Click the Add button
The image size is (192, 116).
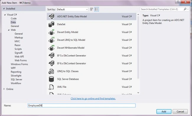(x=164, y=112)
